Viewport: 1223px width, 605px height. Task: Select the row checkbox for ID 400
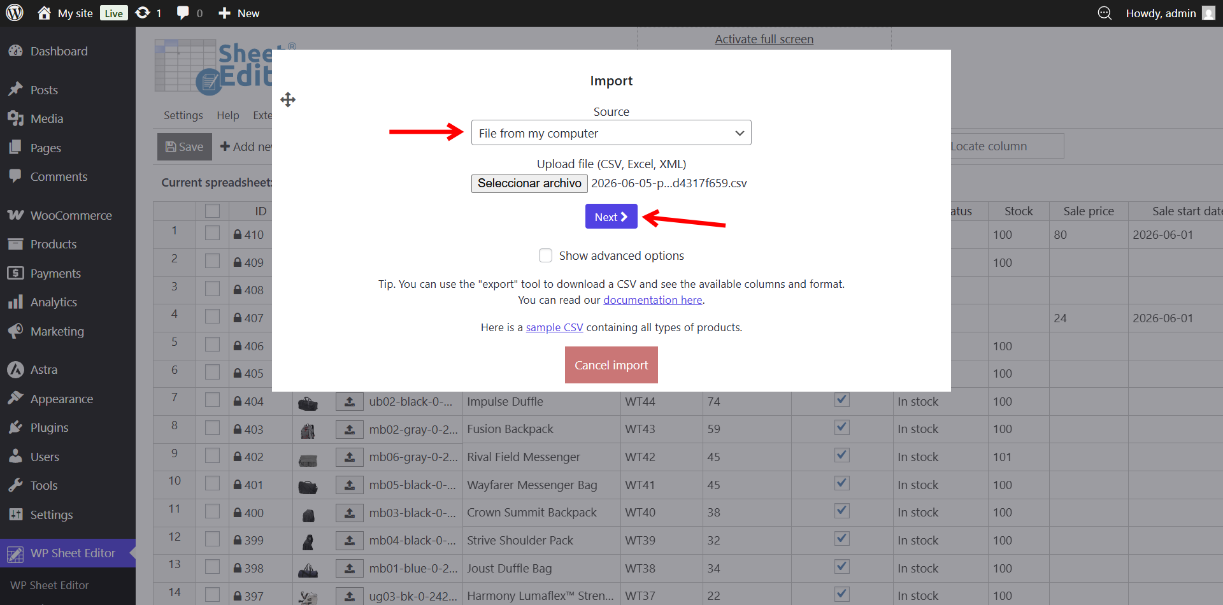point(212,511)
